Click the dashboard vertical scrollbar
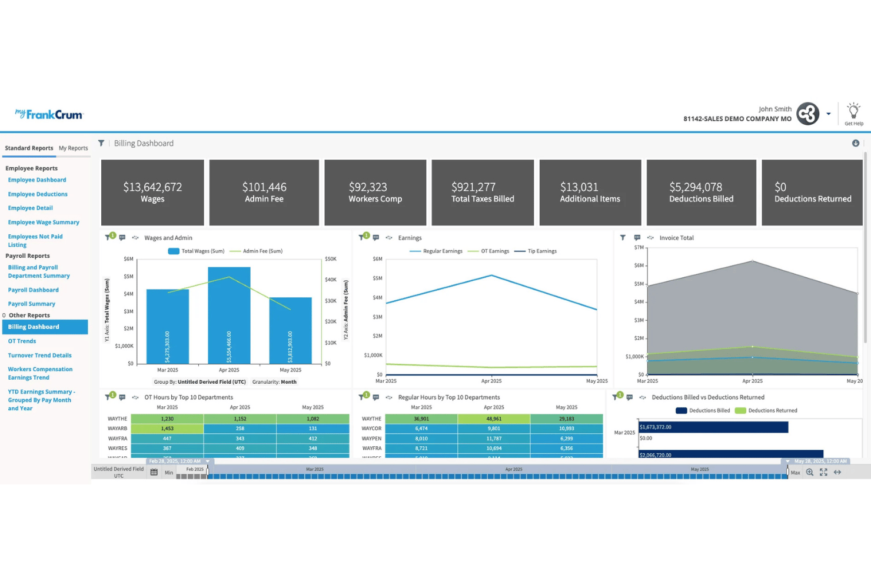The width and height of the screenshot is (871, 581). [x=865, y=247]
